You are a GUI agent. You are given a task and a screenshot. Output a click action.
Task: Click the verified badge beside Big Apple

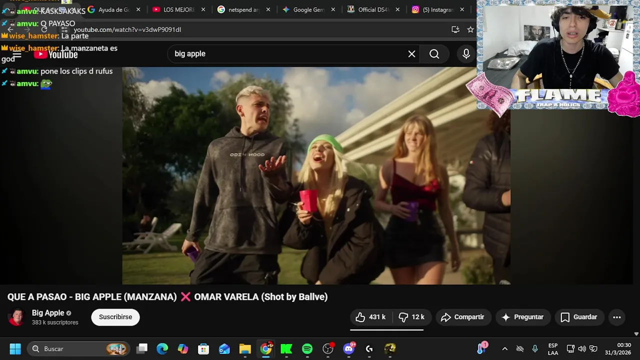point(69,313)
